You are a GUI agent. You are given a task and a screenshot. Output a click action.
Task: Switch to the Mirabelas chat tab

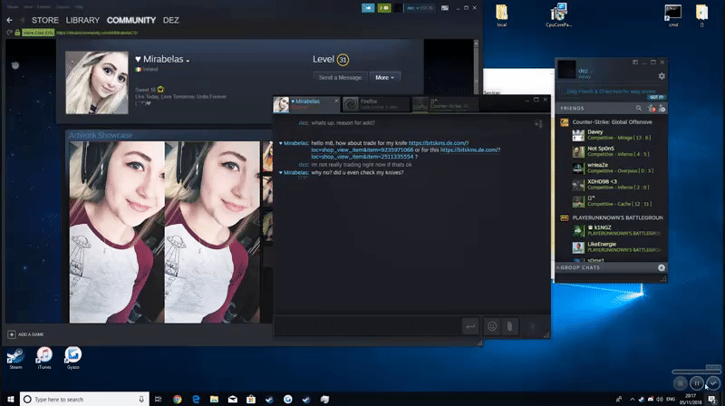coord(306,104)
